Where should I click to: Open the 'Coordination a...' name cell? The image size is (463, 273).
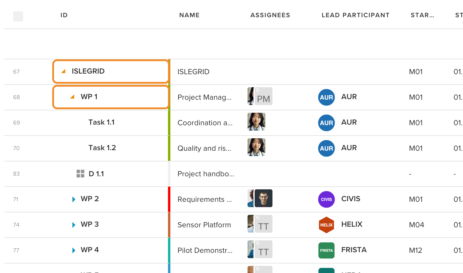pos(205,123)
